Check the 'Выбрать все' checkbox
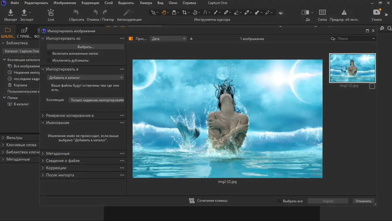Screen dimensions: 392x221 pos(280,201)
